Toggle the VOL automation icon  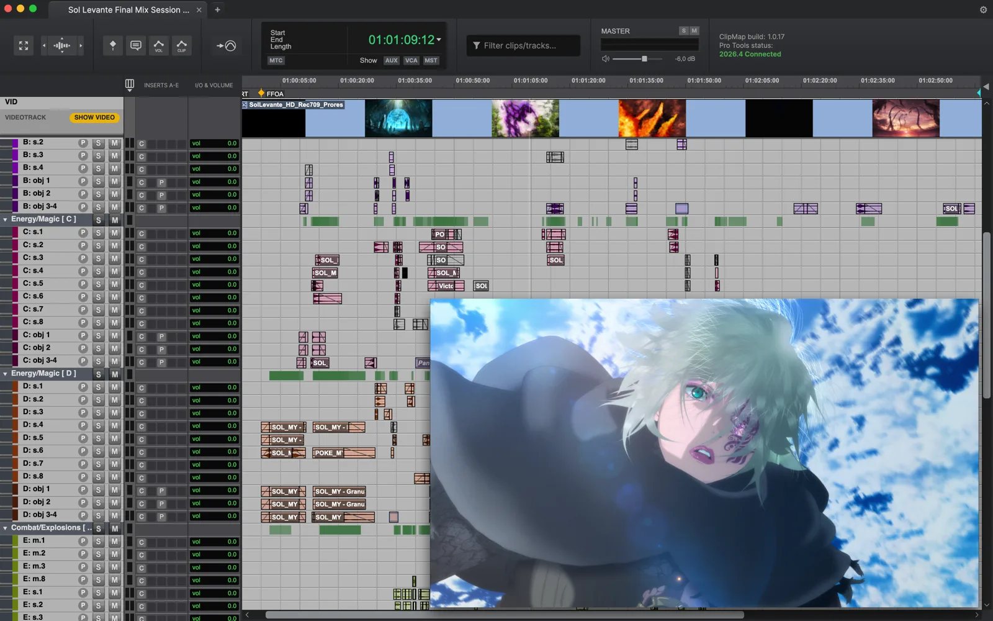(159, 45)
